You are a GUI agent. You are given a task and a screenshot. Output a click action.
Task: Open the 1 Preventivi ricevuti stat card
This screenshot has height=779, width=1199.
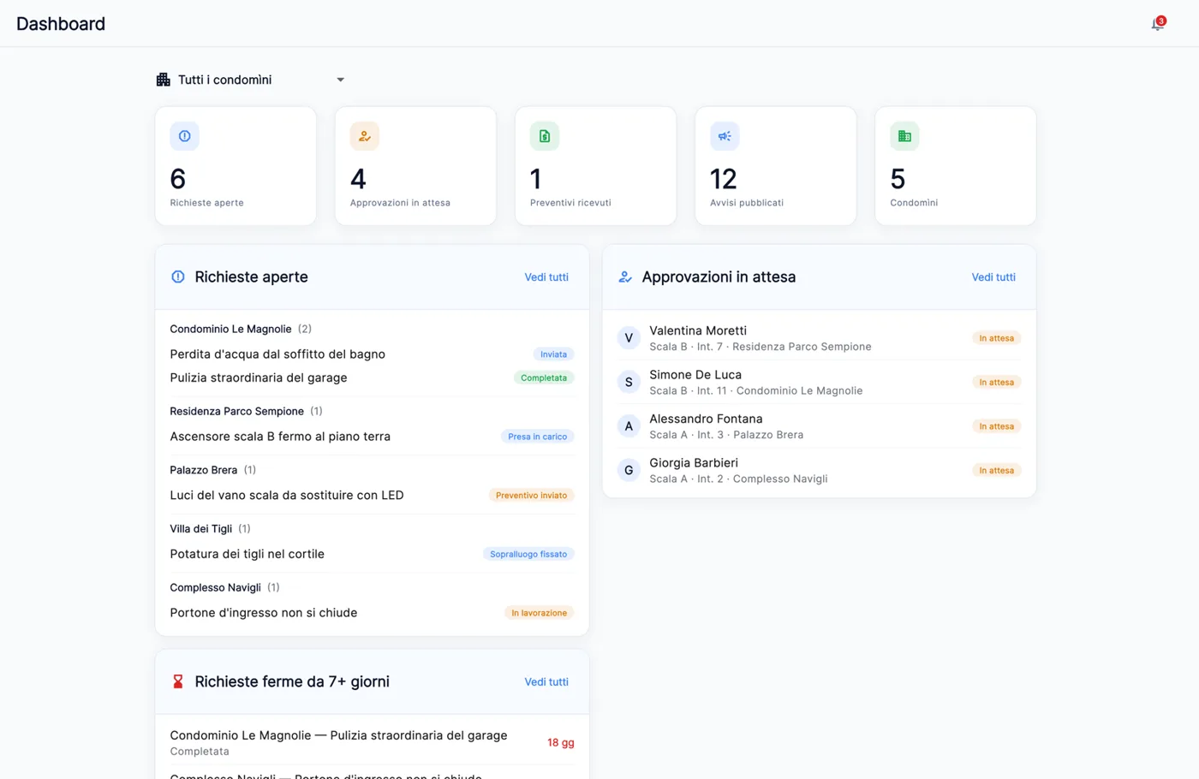pos(595,166)
